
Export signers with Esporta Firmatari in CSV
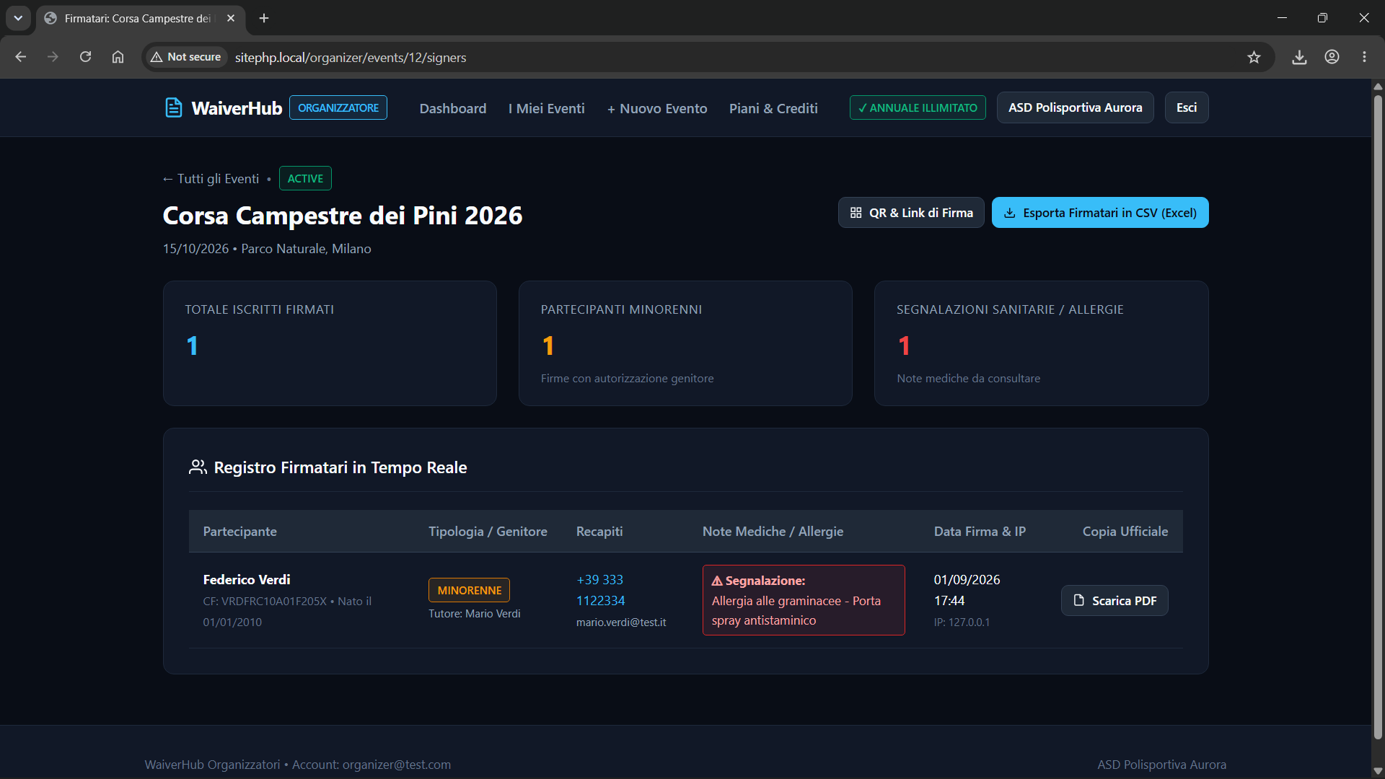[1100, 213]
